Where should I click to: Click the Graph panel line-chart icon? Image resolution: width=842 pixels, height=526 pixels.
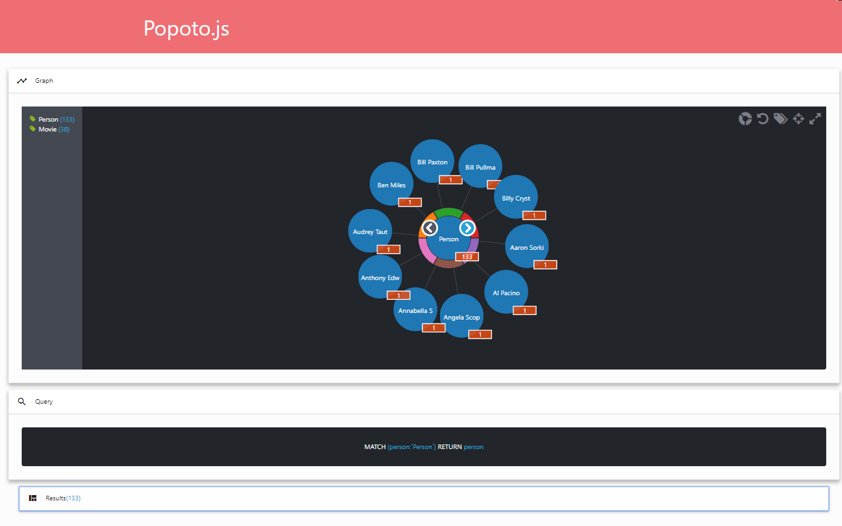(22, 81)
